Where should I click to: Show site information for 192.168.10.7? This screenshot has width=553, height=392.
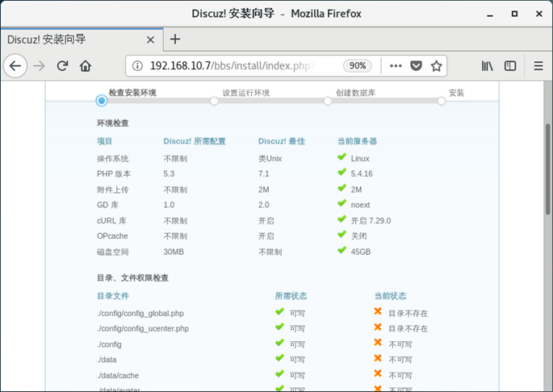coord(137,65)
